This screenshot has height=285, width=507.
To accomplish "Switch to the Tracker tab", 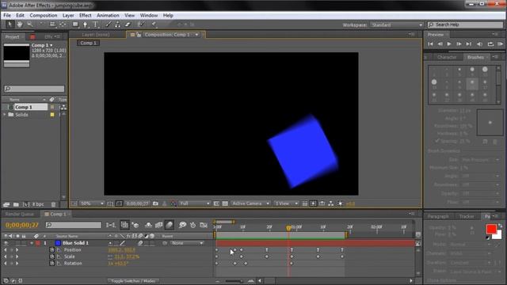I will (x=467, y=216).
